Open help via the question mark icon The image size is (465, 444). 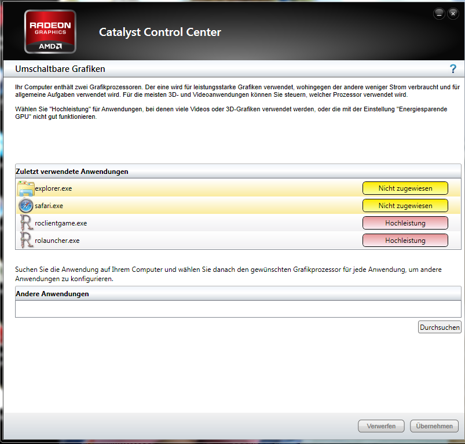point(452,68)
